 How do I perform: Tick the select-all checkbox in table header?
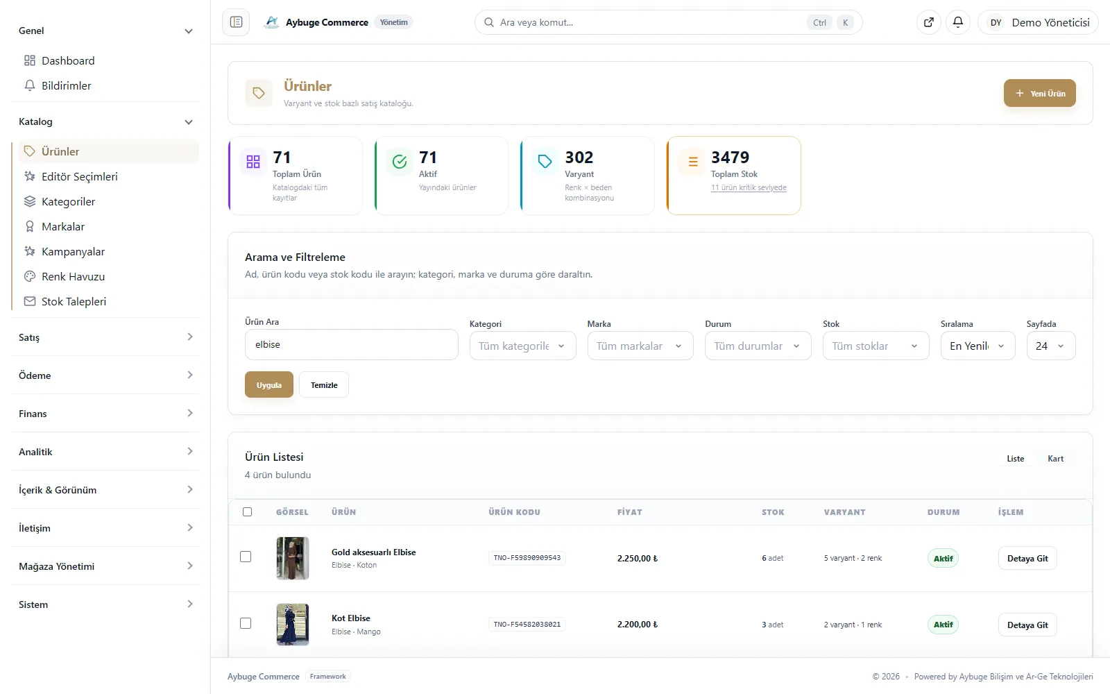(x=248, y=512)
